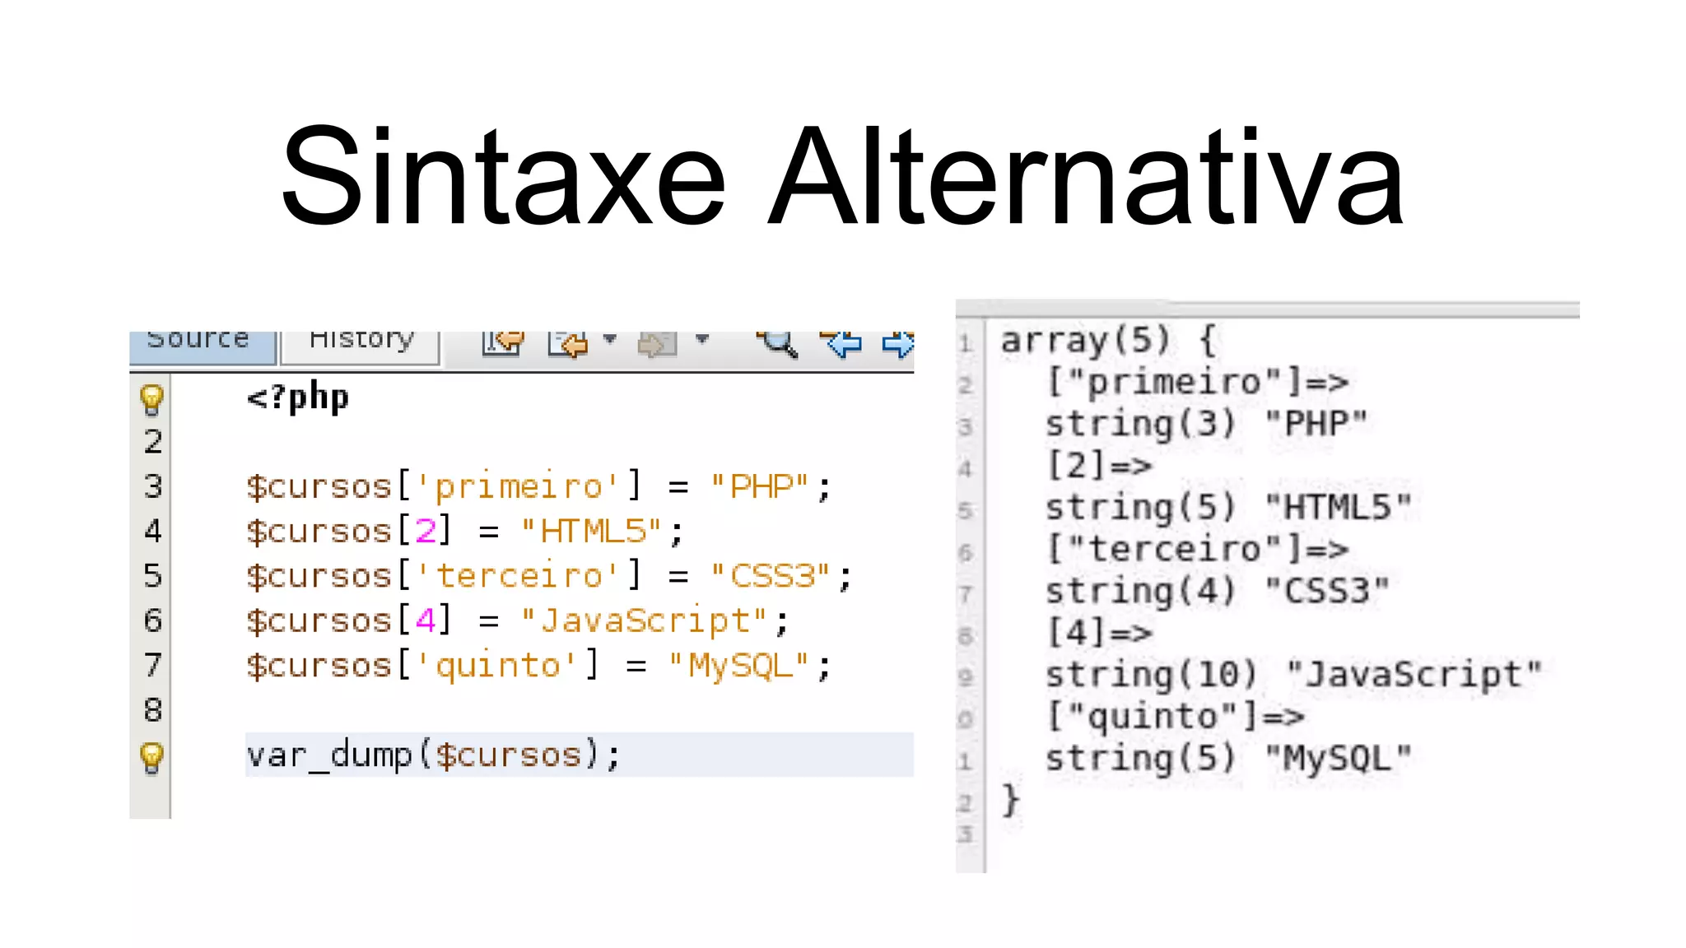1686x948 pixels.
Task: Click the "JavaScript" string in code
Action: pyautogui.click(x=645, y=621)
